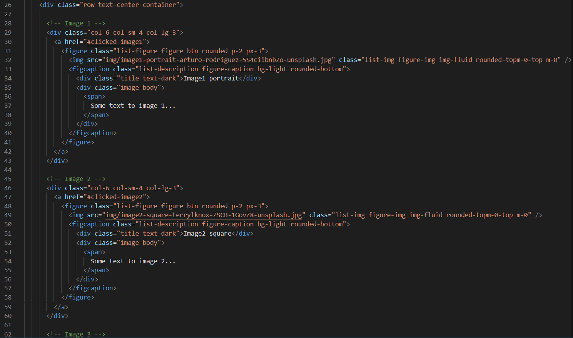The image size is (573, 338).
Task: Click "col-6 col-sm-4 col-lg-3" on line 29
Action: point(134,32)
